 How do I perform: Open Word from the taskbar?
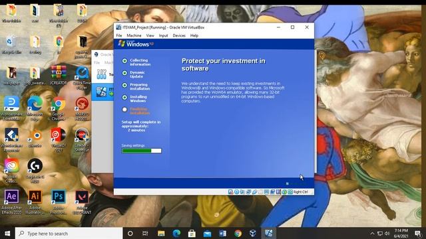pos(222,233)
